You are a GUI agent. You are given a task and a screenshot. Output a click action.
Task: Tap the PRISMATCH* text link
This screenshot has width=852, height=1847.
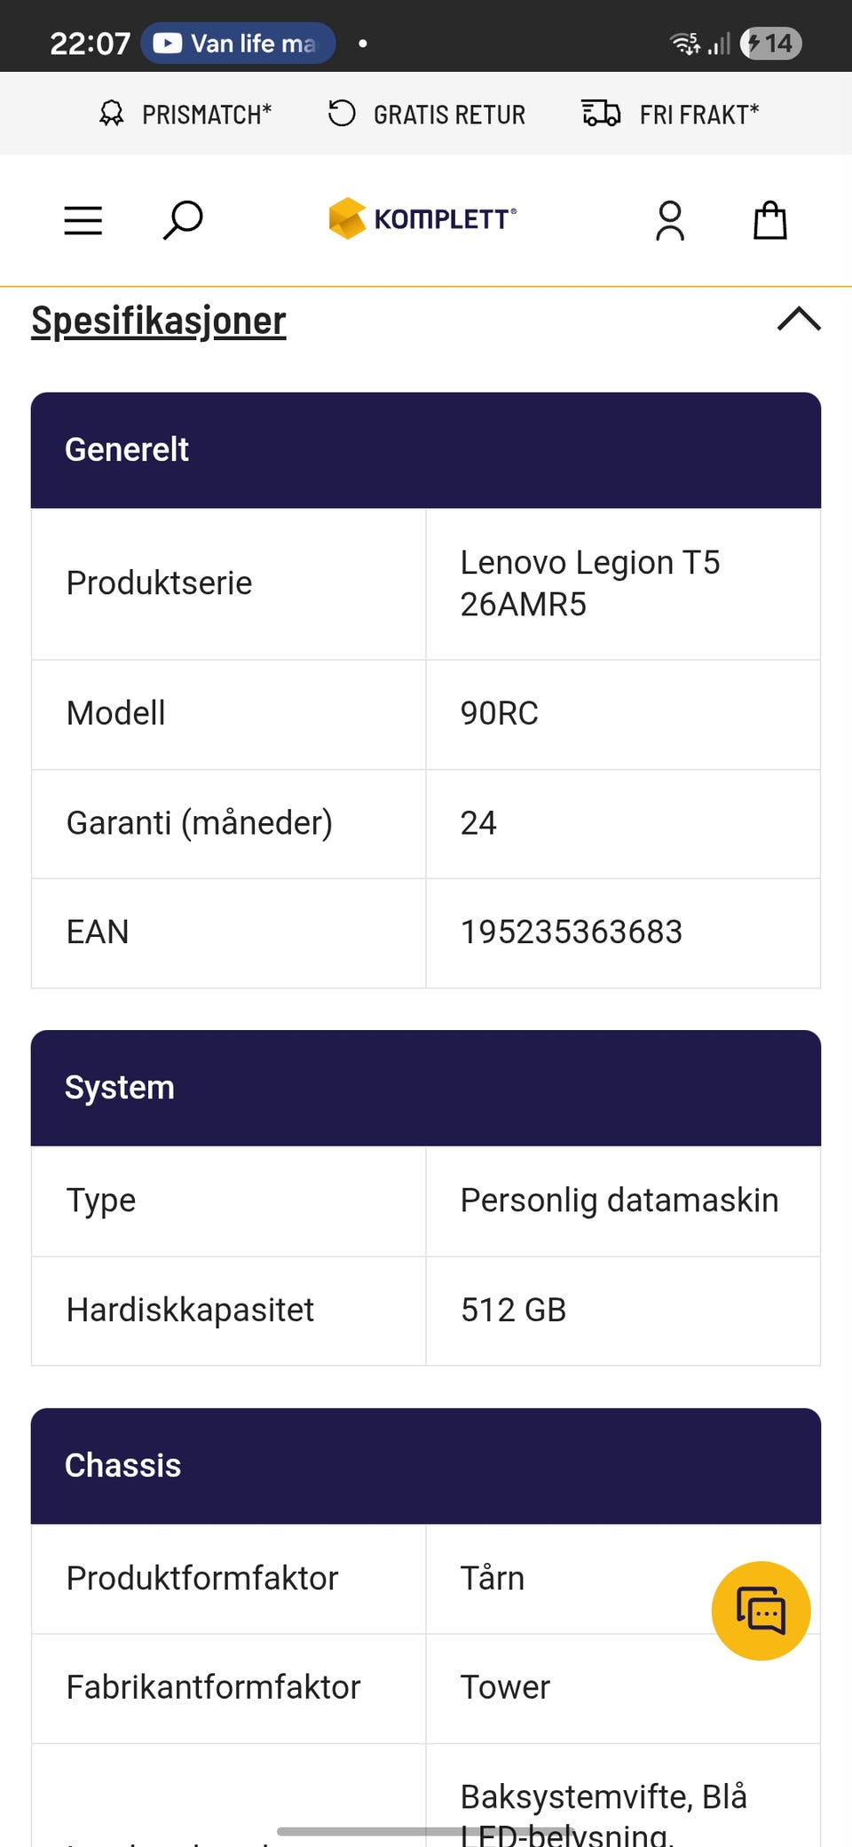click(207, 115)
